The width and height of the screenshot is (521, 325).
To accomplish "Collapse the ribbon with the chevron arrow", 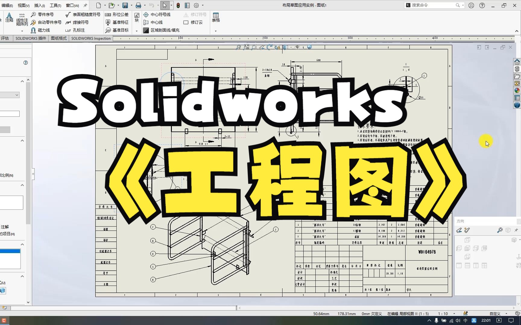I will 517,31.
